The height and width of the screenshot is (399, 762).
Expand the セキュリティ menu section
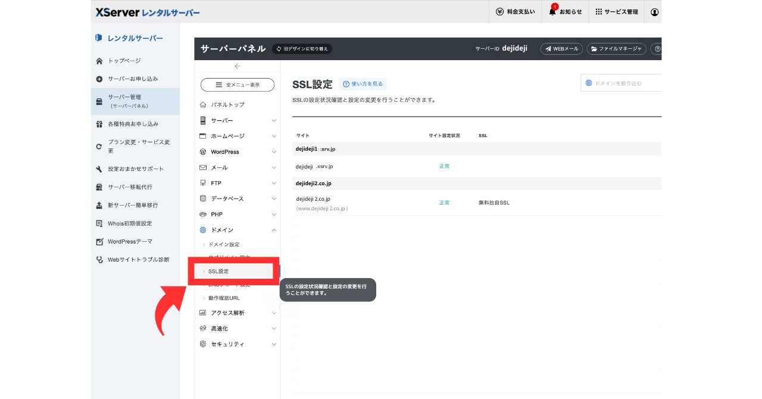point(237,344)
